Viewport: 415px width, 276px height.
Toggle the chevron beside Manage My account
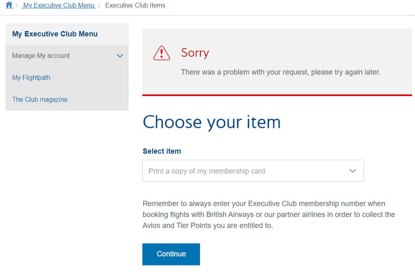tap(120, 56)
